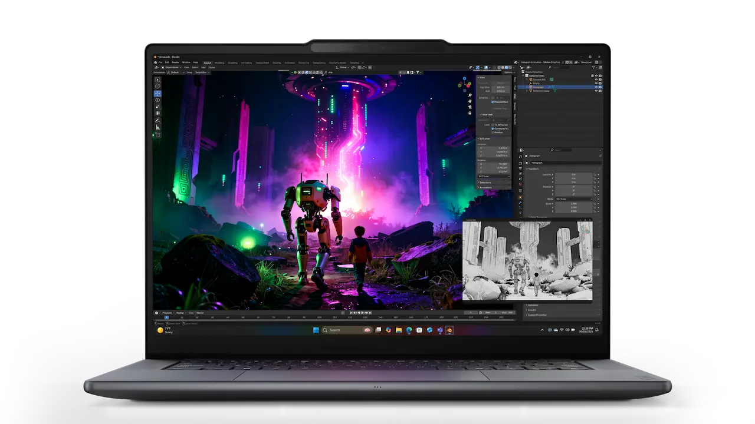
Task: Select the Select Box tool
Action: click(x=157, y=79)
